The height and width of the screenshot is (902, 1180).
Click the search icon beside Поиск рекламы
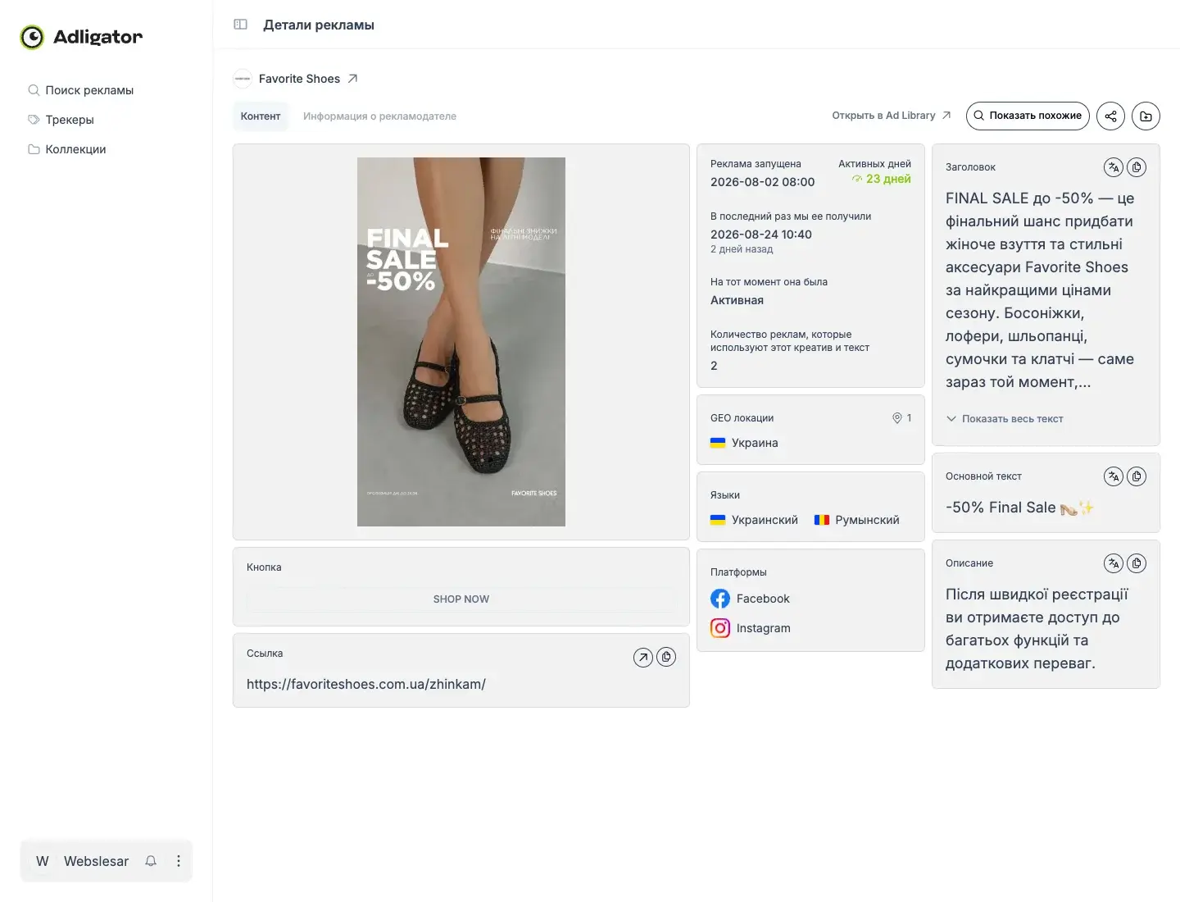(34, 90)
